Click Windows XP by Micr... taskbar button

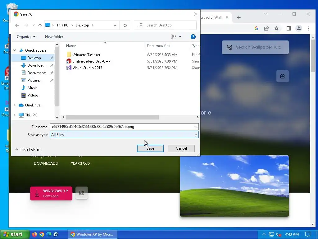pos(92,234)
